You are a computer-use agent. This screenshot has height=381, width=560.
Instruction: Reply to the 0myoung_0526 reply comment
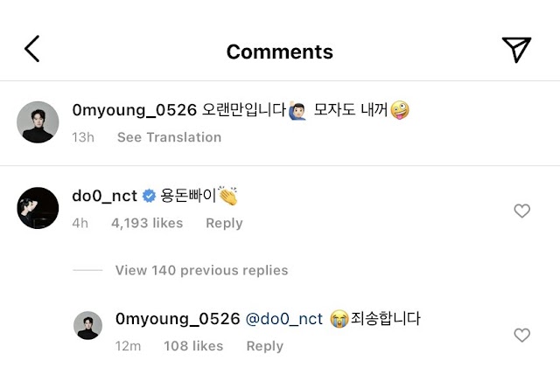pyautogui.click(x=264, y=346)
